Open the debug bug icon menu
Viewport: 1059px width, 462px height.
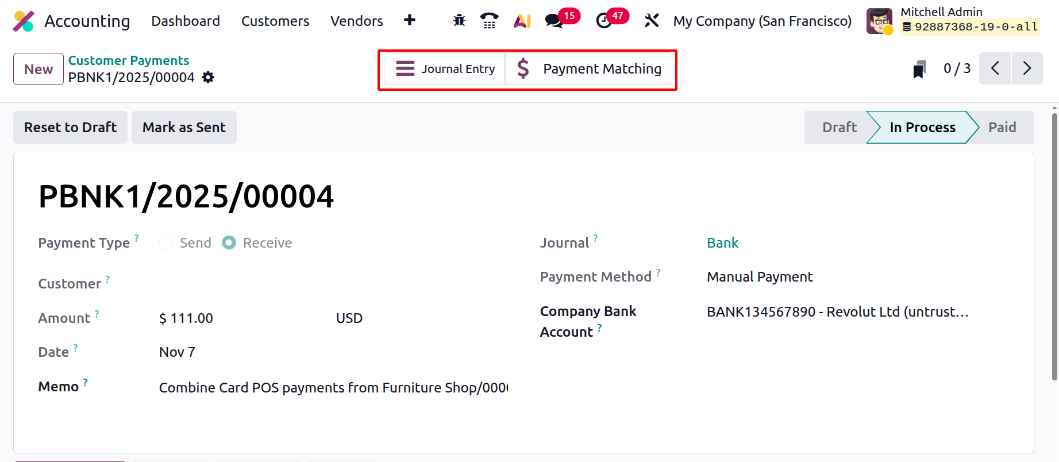459,21
